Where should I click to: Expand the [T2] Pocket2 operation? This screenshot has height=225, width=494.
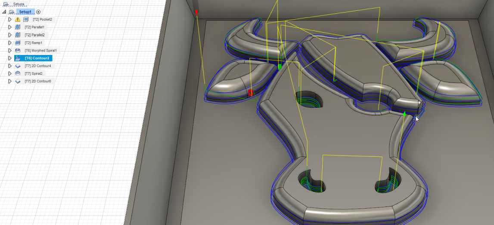[10, 19]
